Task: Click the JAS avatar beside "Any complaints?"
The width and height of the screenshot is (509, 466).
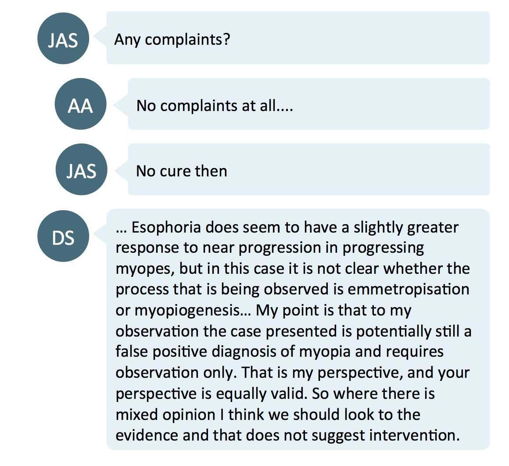Action: (63, 38)
